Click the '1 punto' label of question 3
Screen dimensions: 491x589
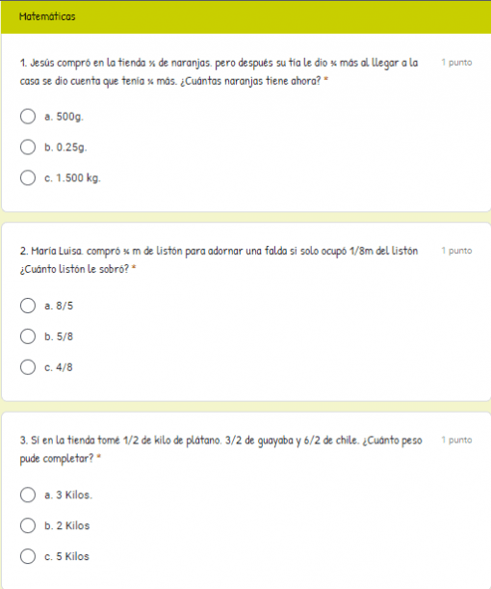456,441
